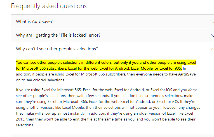Click "edit the file at the same time" text
Viewport: 214px width, 137px height.
86,119
